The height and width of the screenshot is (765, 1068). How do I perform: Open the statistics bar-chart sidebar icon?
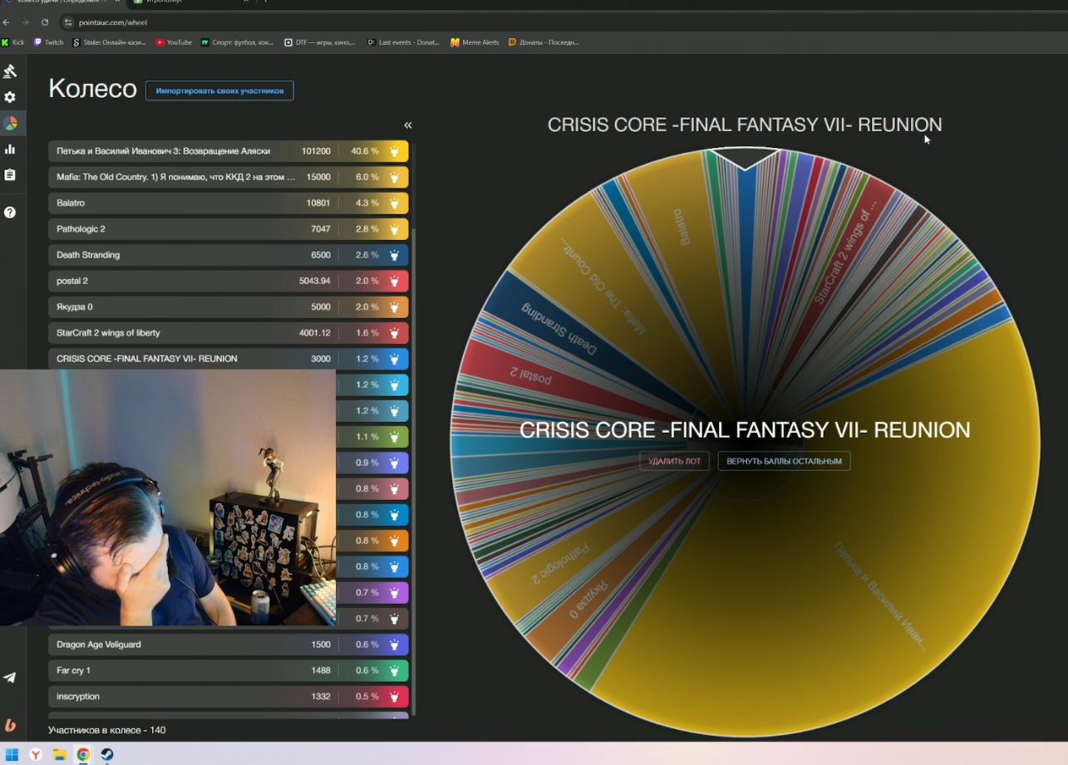coord(10,149)
